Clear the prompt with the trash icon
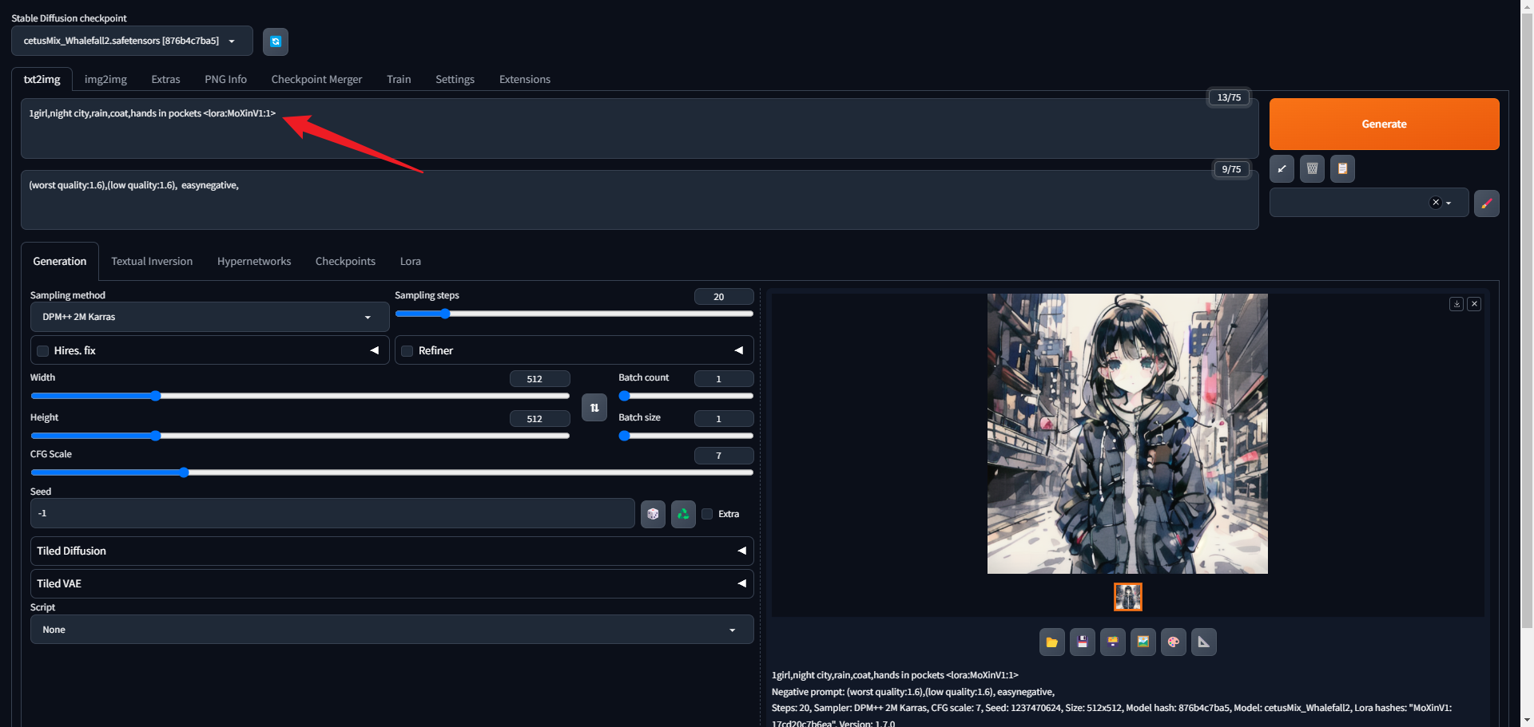Screen dimensions: 1534x727 pyautogui.click(x=1312, y=169)
